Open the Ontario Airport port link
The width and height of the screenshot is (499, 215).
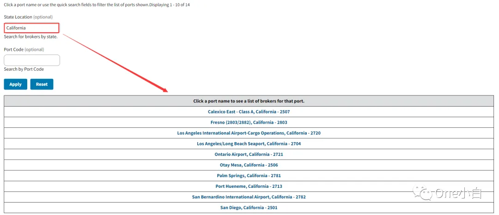point(249,155)
